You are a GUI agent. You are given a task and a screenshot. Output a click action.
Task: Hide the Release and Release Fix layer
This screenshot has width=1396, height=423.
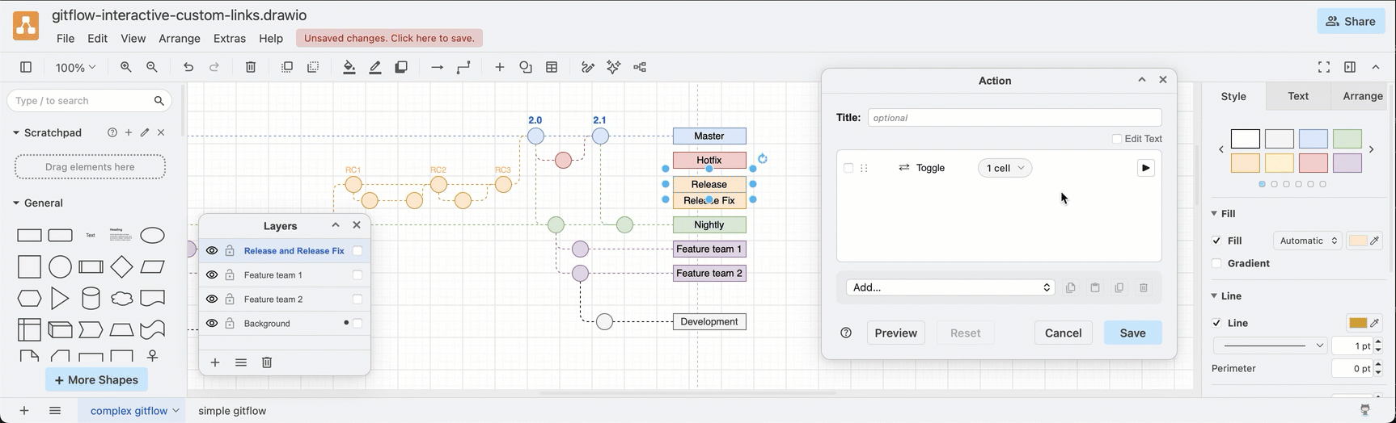(212, 251)
